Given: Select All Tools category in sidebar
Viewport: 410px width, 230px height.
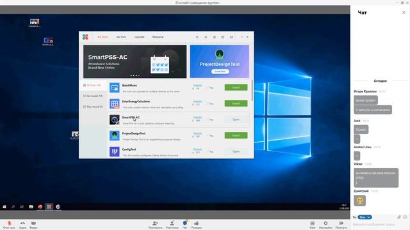Looking at the screenshot, I should point(92,85).
